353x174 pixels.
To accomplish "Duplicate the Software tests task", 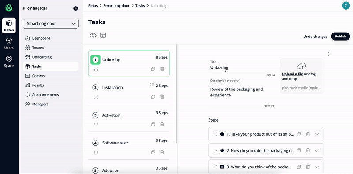I will pos(153,152).
